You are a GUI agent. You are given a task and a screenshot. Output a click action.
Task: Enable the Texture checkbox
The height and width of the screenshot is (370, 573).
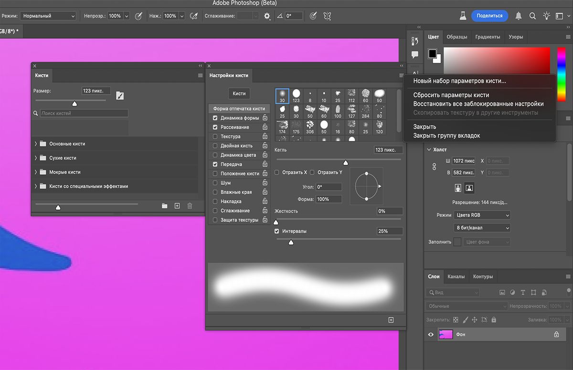215,137
